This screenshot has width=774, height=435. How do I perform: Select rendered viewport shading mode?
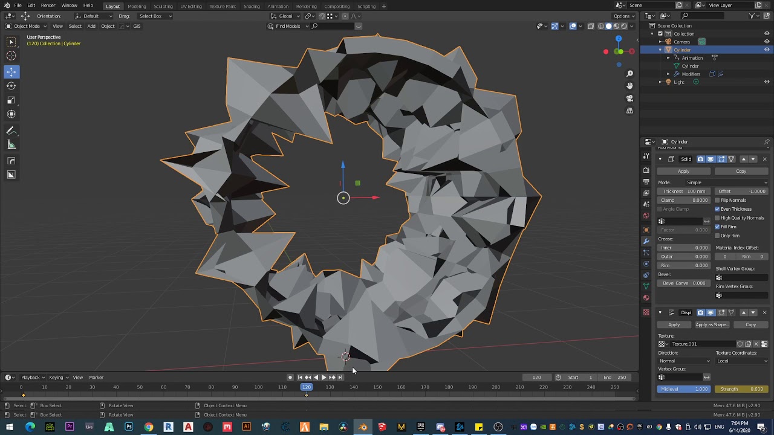click(623, 26)
